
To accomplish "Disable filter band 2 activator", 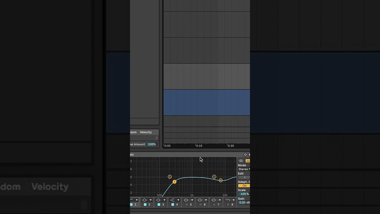I will 145,204.
